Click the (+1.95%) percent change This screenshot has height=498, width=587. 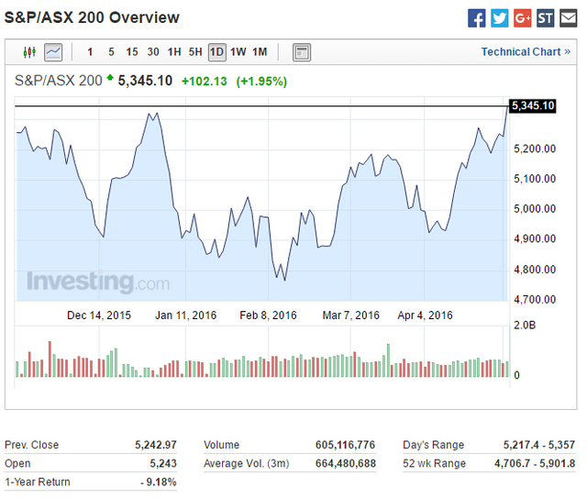click(x=261, y=82)
